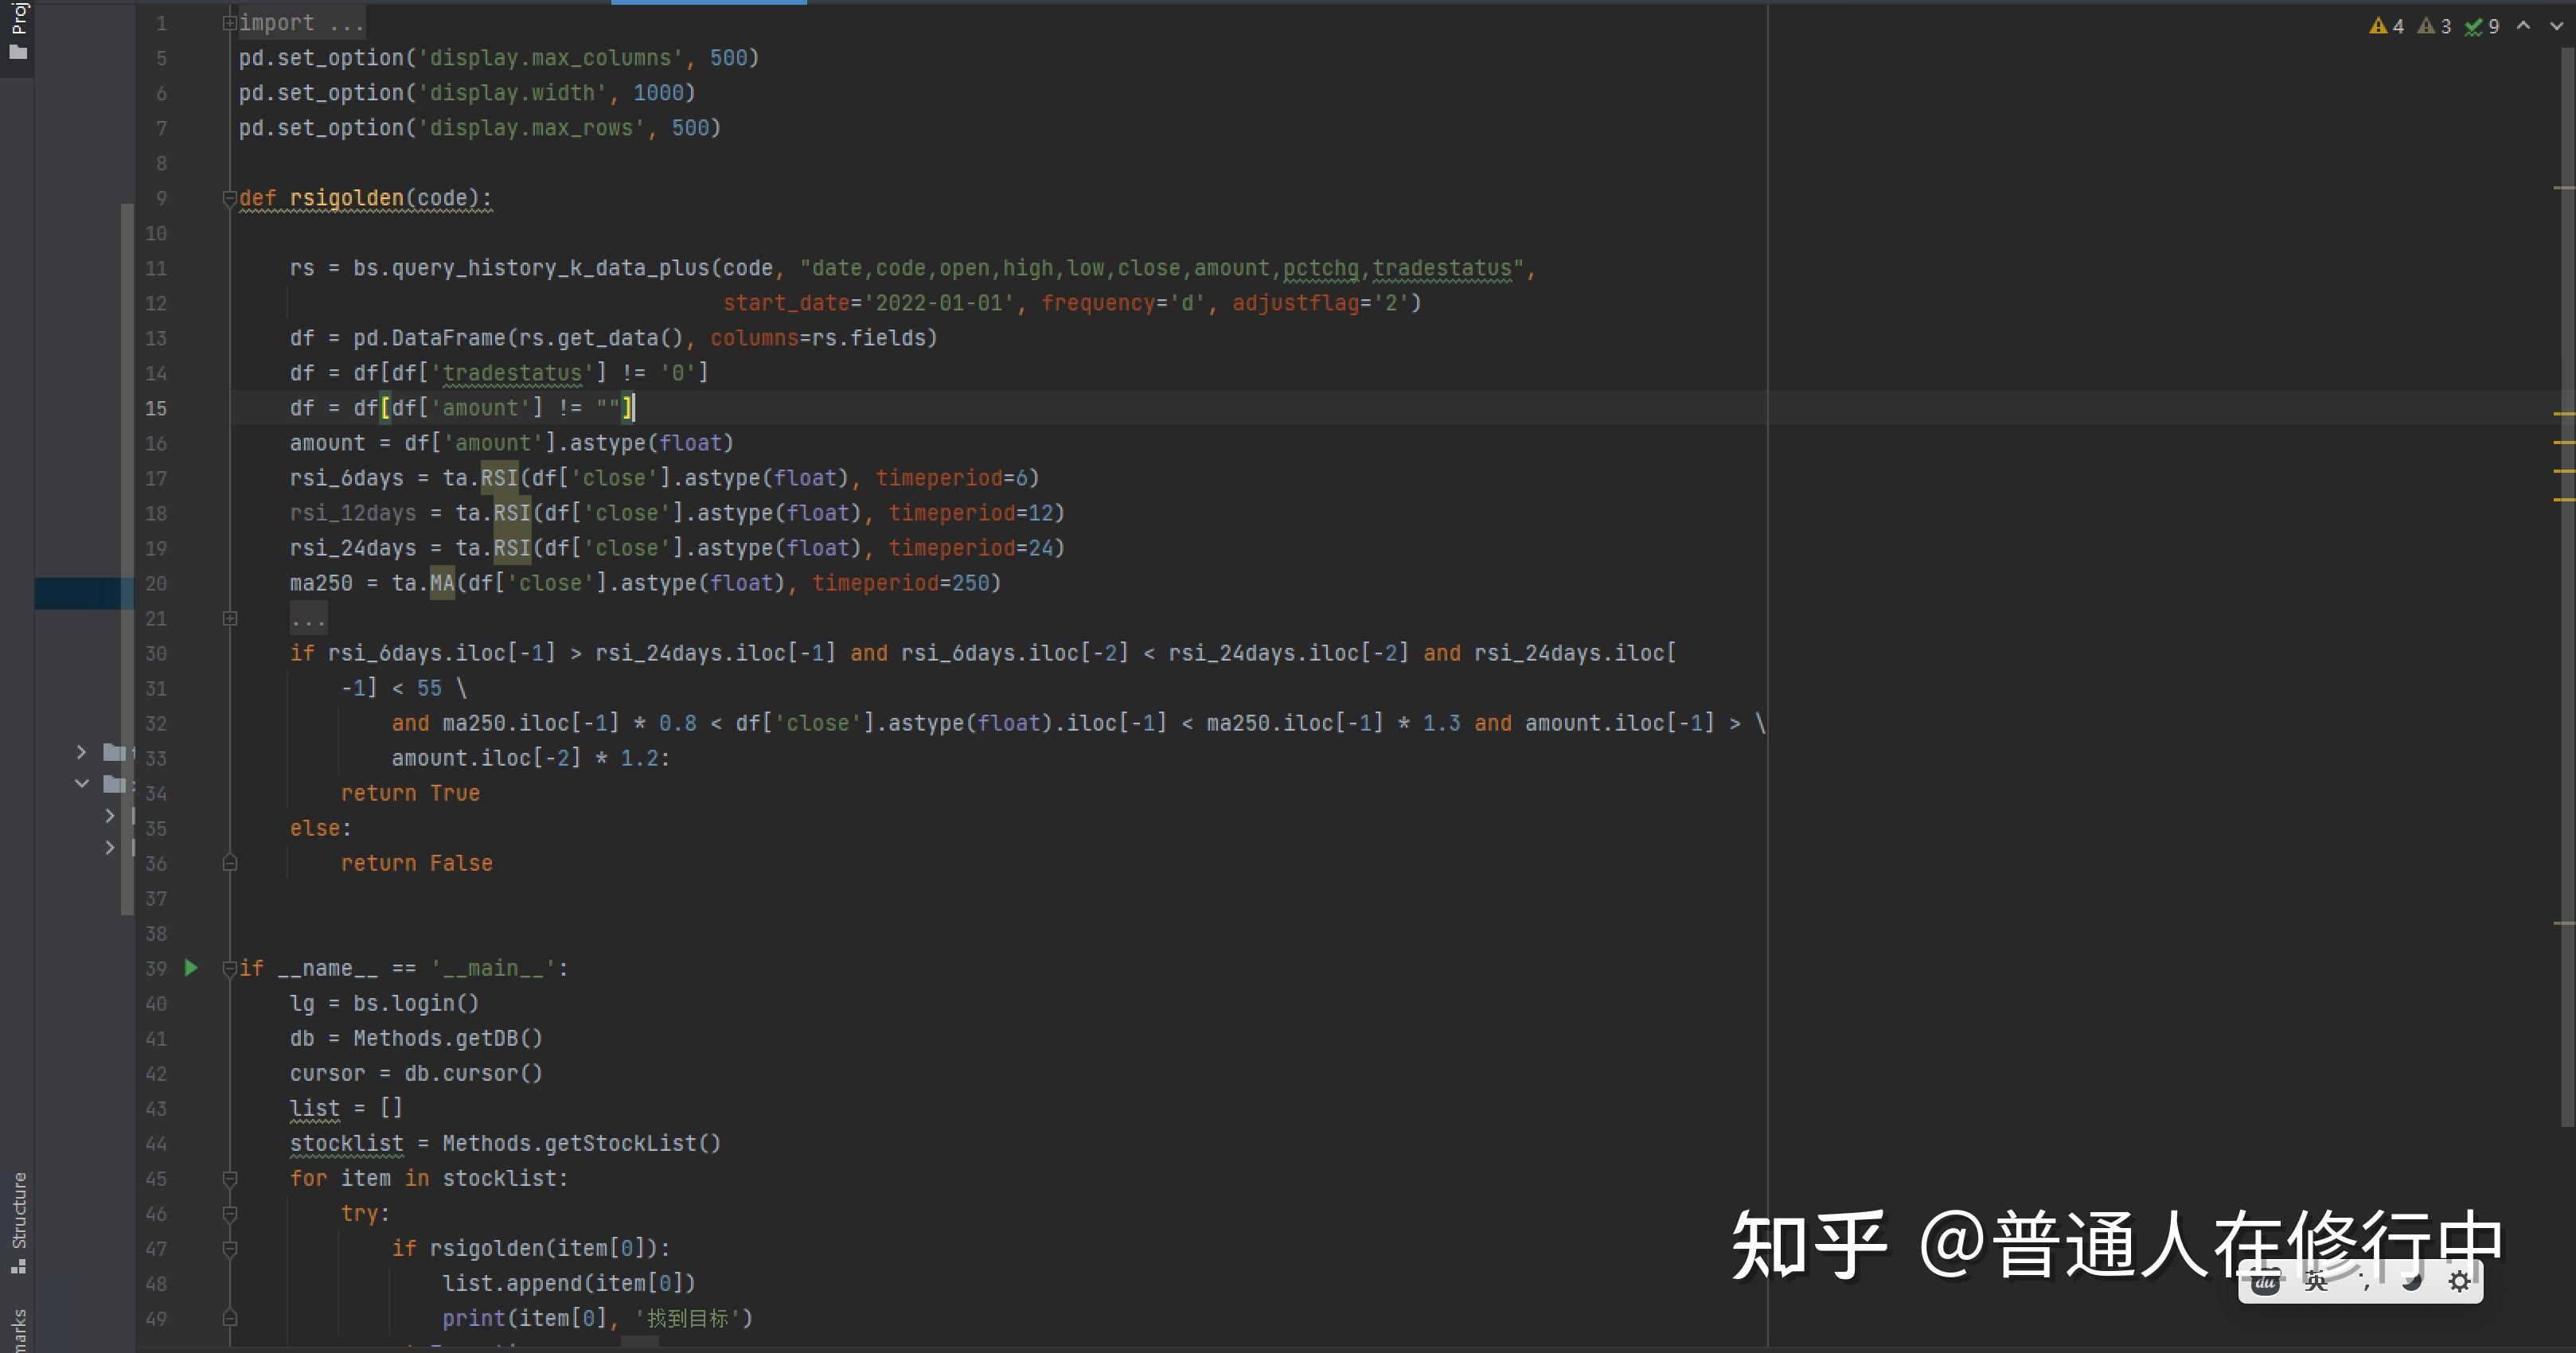Jump to previous highlighted error arrow

point(2523,26)
